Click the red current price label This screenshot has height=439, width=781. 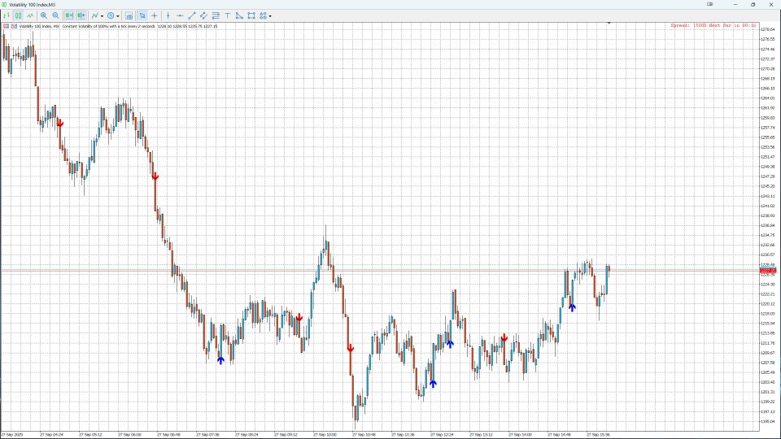(767, 270)
